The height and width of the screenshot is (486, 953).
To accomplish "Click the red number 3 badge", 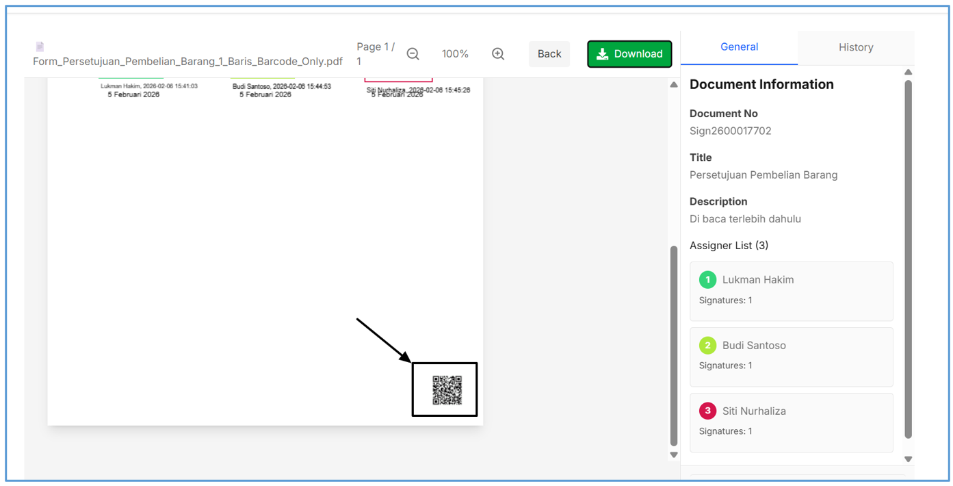I will 707,411.
